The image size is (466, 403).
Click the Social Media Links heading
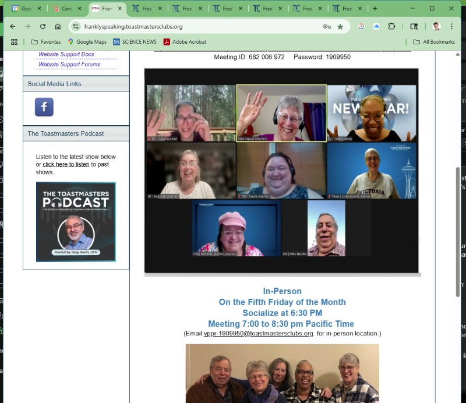tap(54, 84)
